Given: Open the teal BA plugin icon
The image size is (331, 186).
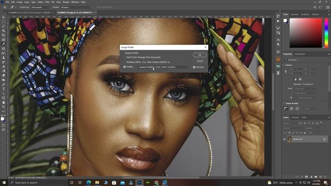Looking at the screenshot, I should coord(278,66).
